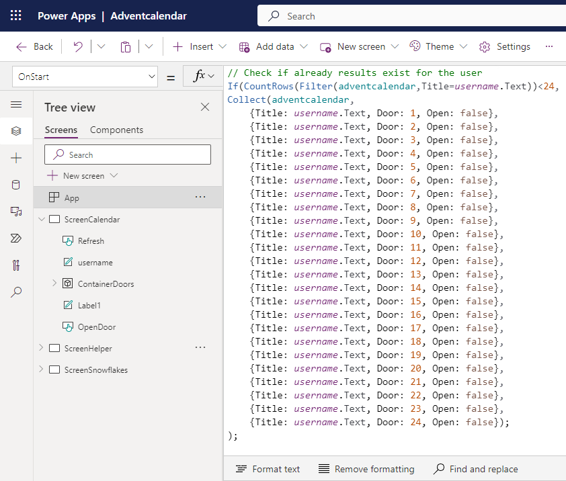Switch to the Components tab
Image resolution: width=566 pixels, height=481 pixels.
click(116, 130)
